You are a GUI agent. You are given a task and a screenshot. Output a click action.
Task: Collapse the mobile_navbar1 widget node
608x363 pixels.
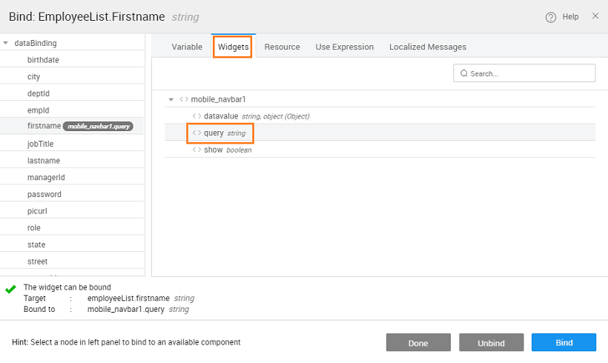pos(171,99)
